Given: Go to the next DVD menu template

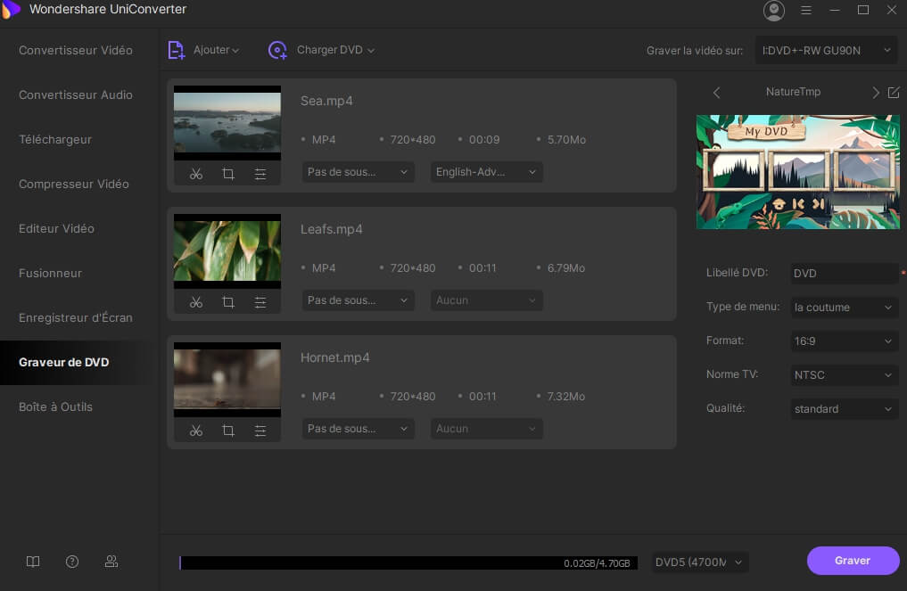Looking at the screenshot, I should 875,93.
